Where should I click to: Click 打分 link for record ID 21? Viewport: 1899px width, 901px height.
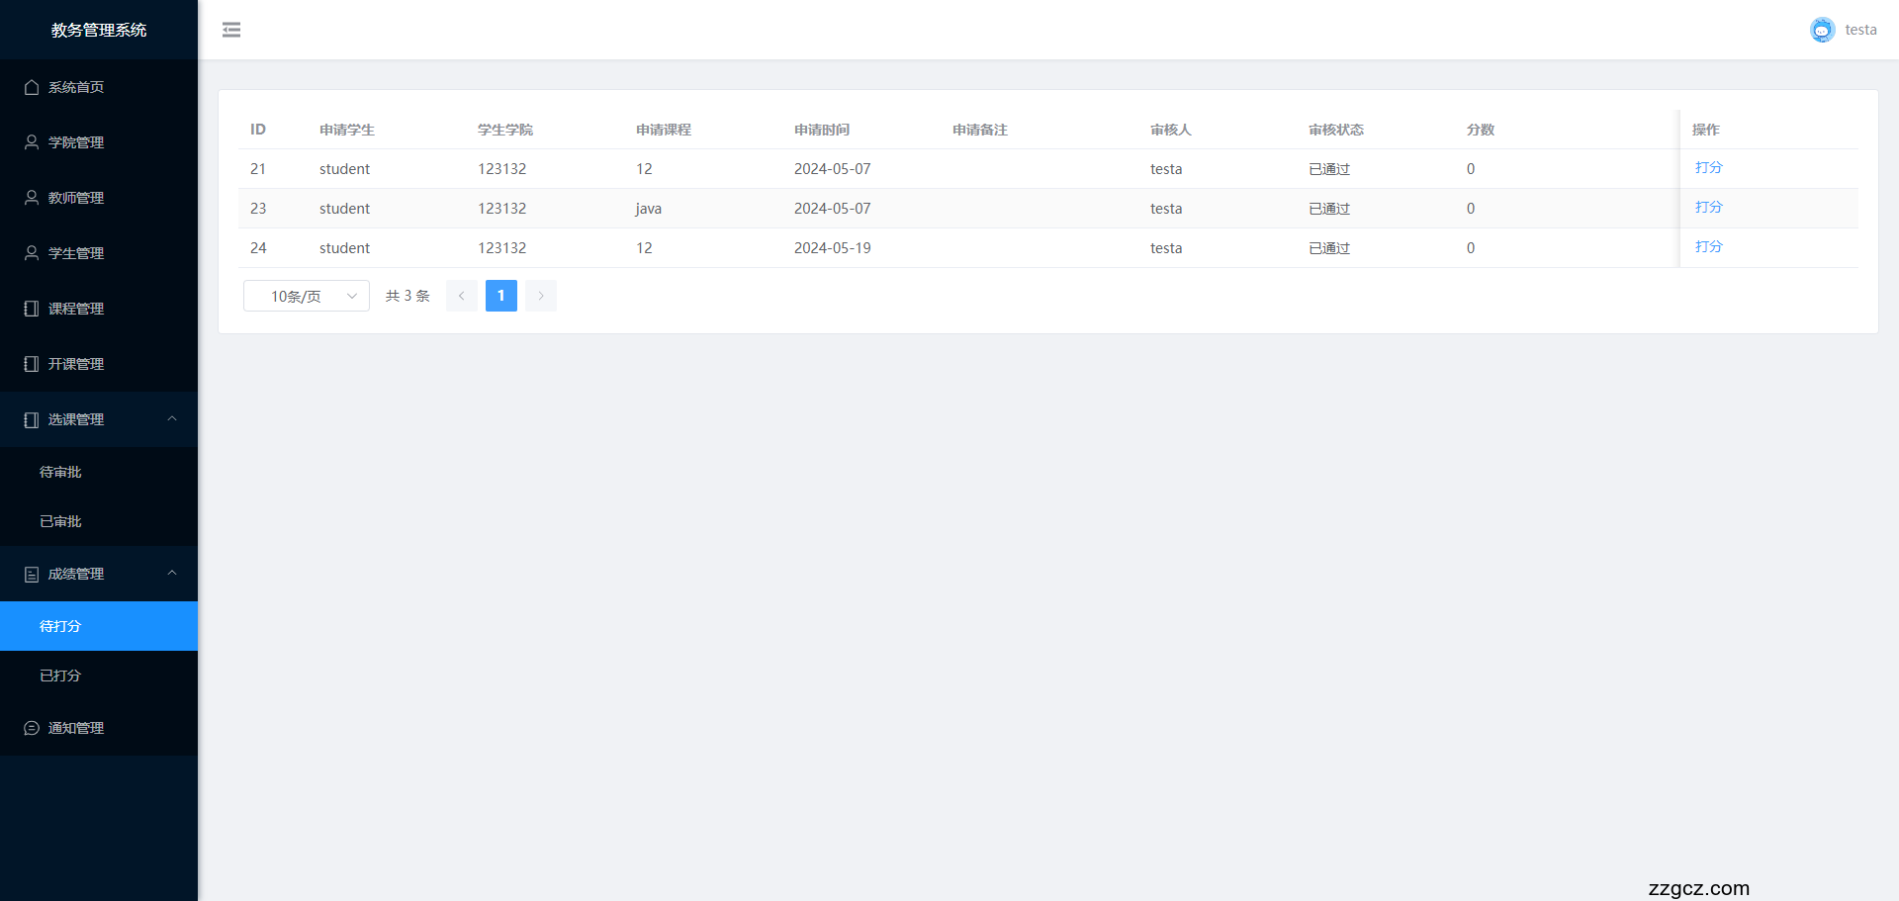[1708, 168]
